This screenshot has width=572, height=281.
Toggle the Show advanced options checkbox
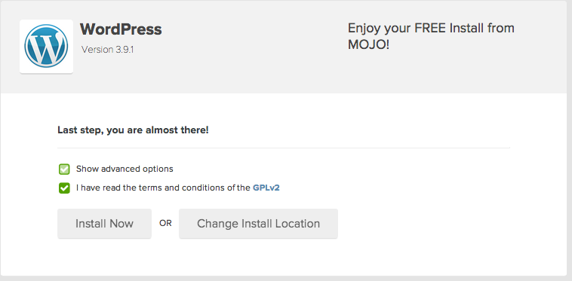(x=64, y=170)
